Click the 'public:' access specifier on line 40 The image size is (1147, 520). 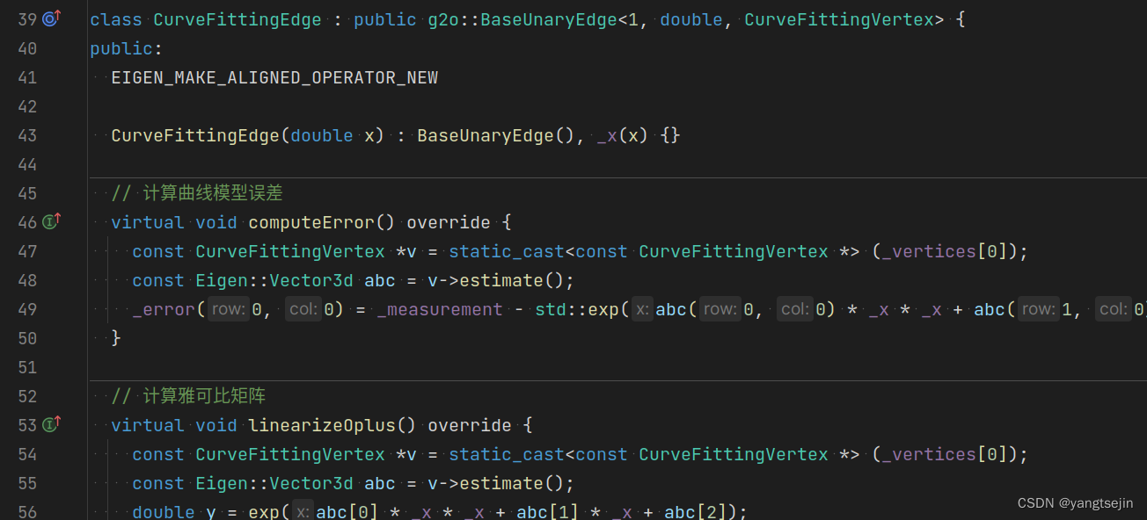click(127, 48)
